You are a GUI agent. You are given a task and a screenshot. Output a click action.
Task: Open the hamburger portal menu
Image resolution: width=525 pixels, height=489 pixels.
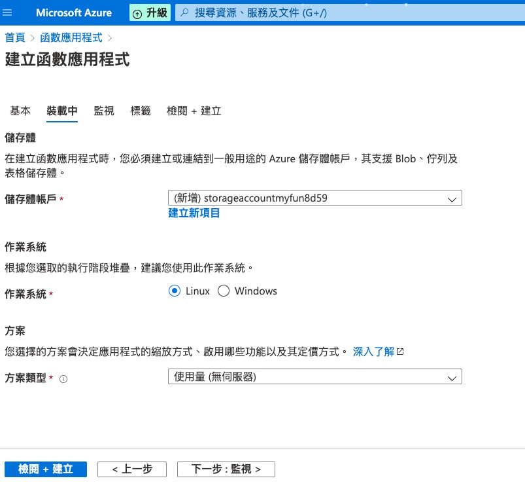pos(7,12)
